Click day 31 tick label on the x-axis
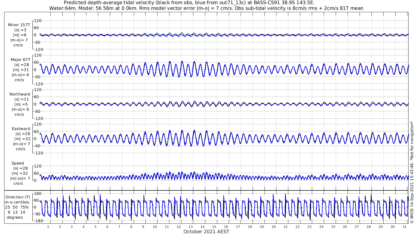The height and width of the screenshot is (238, 417). pos(404,227)
